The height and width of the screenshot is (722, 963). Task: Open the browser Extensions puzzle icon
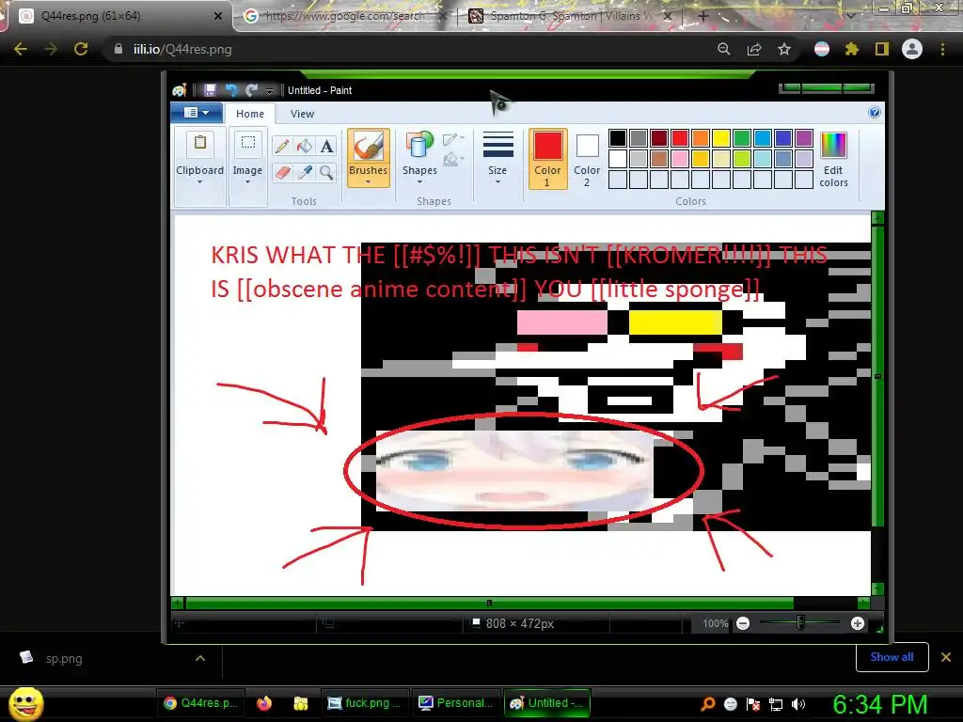click(x=851, y=49)
